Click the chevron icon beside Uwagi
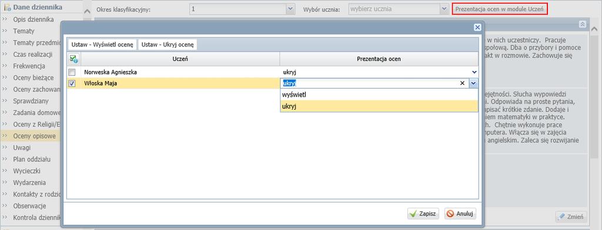Viewport: 602px width, 230px height. [x=5, y=148]
